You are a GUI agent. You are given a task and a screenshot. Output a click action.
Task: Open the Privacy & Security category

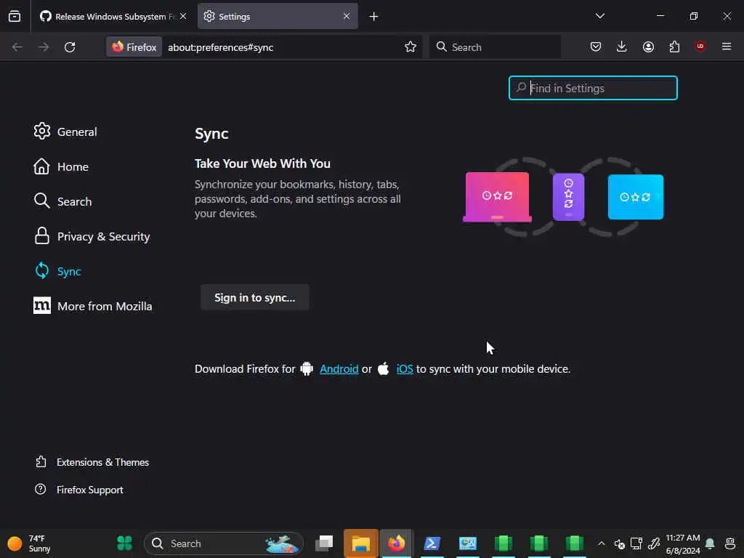(x=92, y=236)
